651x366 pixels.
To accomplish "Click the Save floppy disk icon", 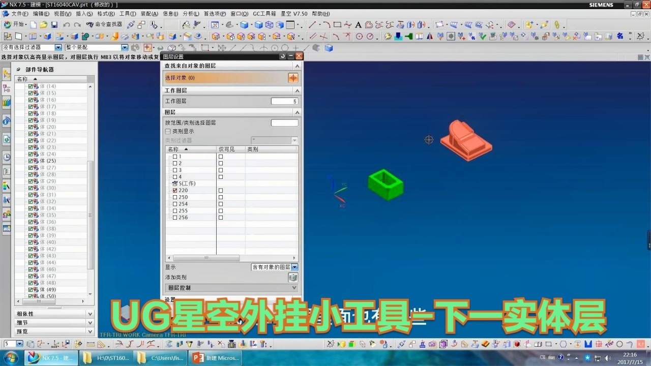I will pos(54,24).
